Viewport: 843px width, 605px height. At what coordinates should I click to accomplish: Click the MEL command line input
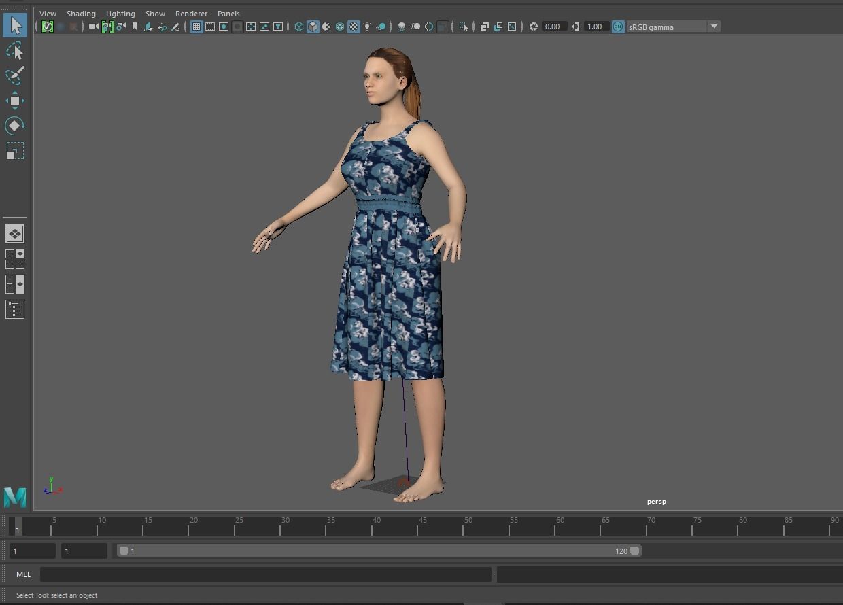coord(265,574)
